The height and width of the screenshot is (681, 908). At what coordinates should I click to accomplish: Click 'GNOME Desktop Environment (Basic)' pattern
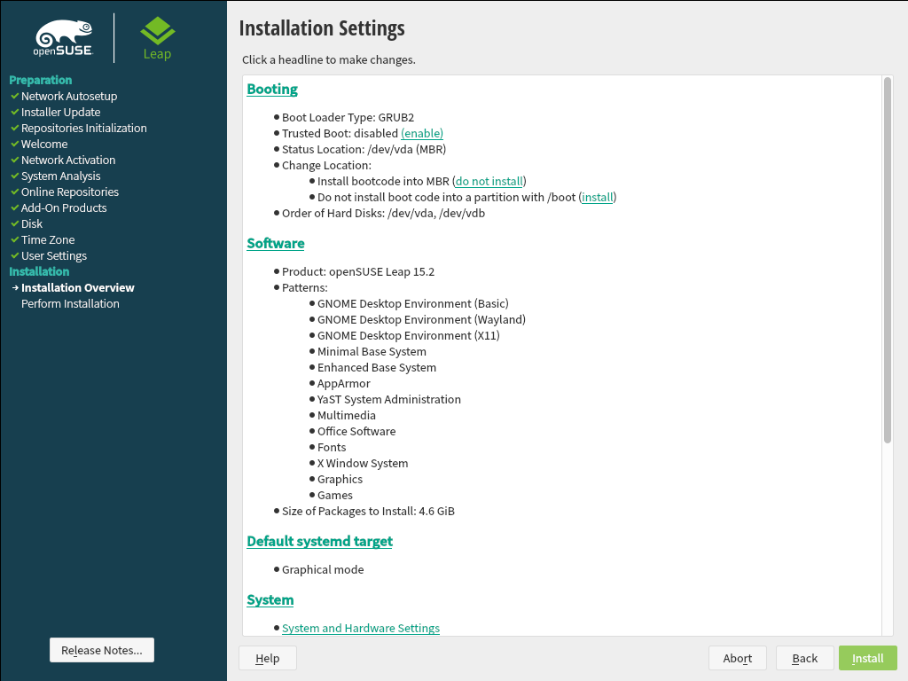(413, 303)
